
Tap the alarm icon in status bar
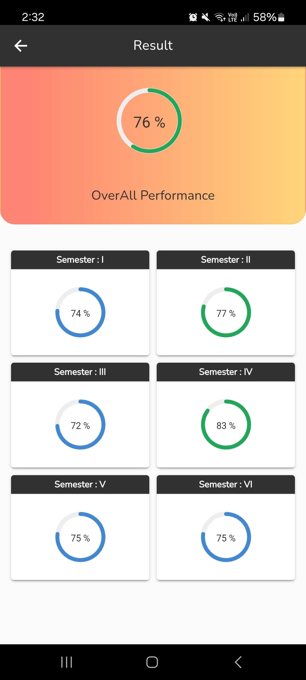click(x=193, y=17)
